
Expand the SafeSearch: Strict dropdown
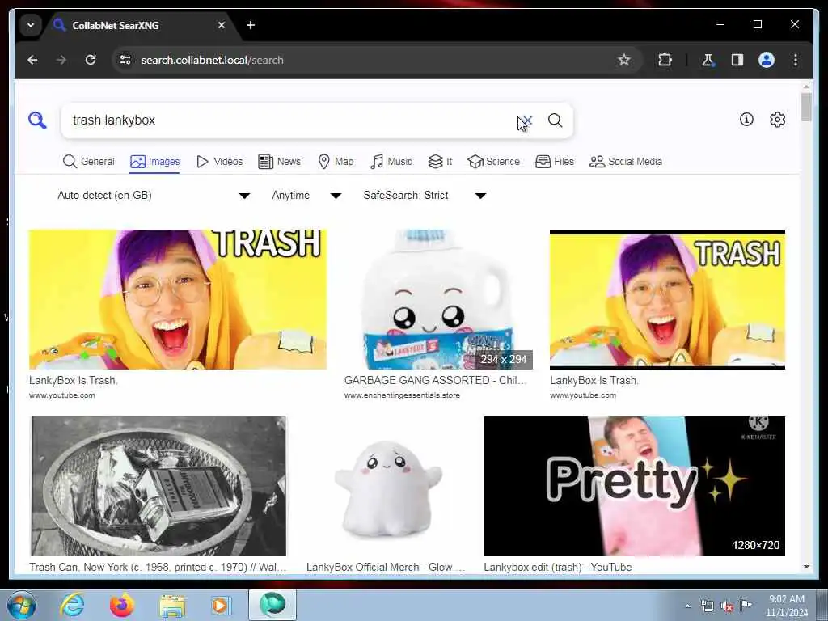pos(424,196)
